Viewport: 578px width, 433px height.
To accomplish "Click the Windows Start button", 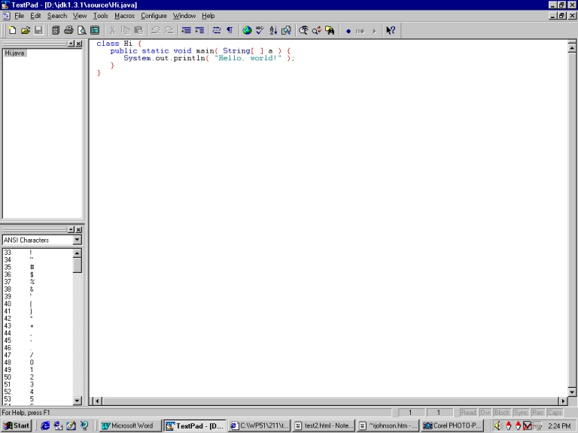I will 17,425.
